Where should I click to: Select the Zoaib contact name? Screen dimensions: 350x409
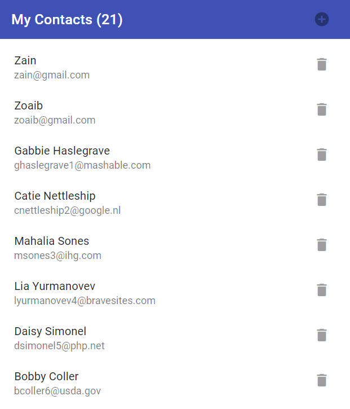29,105
